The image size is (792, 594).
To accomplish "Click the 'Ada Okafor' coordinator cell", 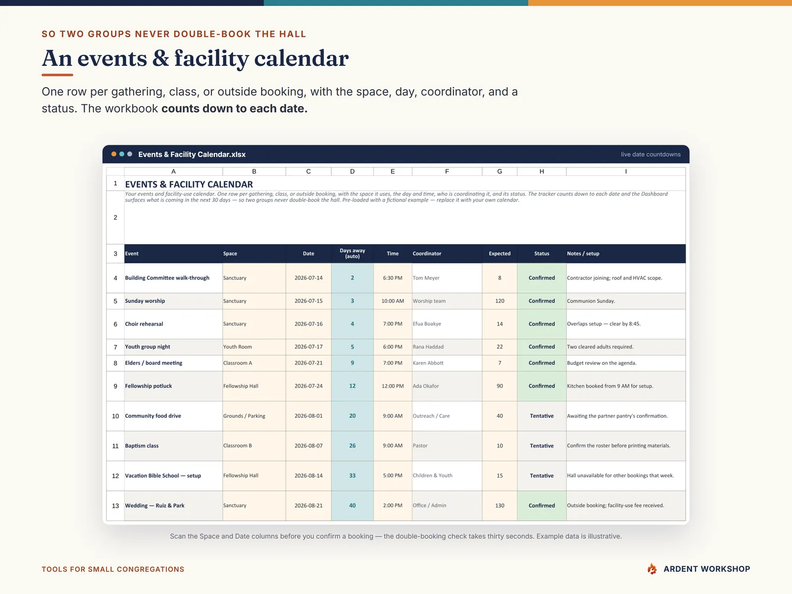I will coord(447,386).
